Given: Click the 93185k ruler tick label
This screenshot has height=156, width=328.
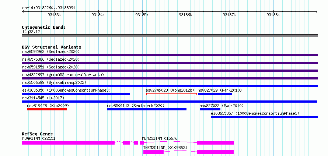Looking at the screenshot, I should point(142,15).
